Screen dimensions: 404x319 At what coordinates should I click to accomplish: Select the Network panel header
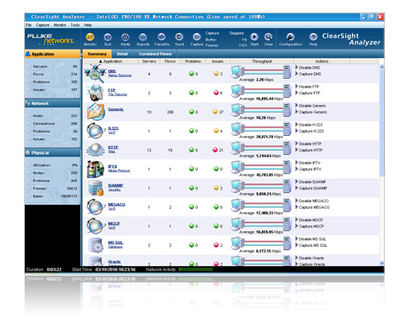pyautogui.click(x=53, y=104)
